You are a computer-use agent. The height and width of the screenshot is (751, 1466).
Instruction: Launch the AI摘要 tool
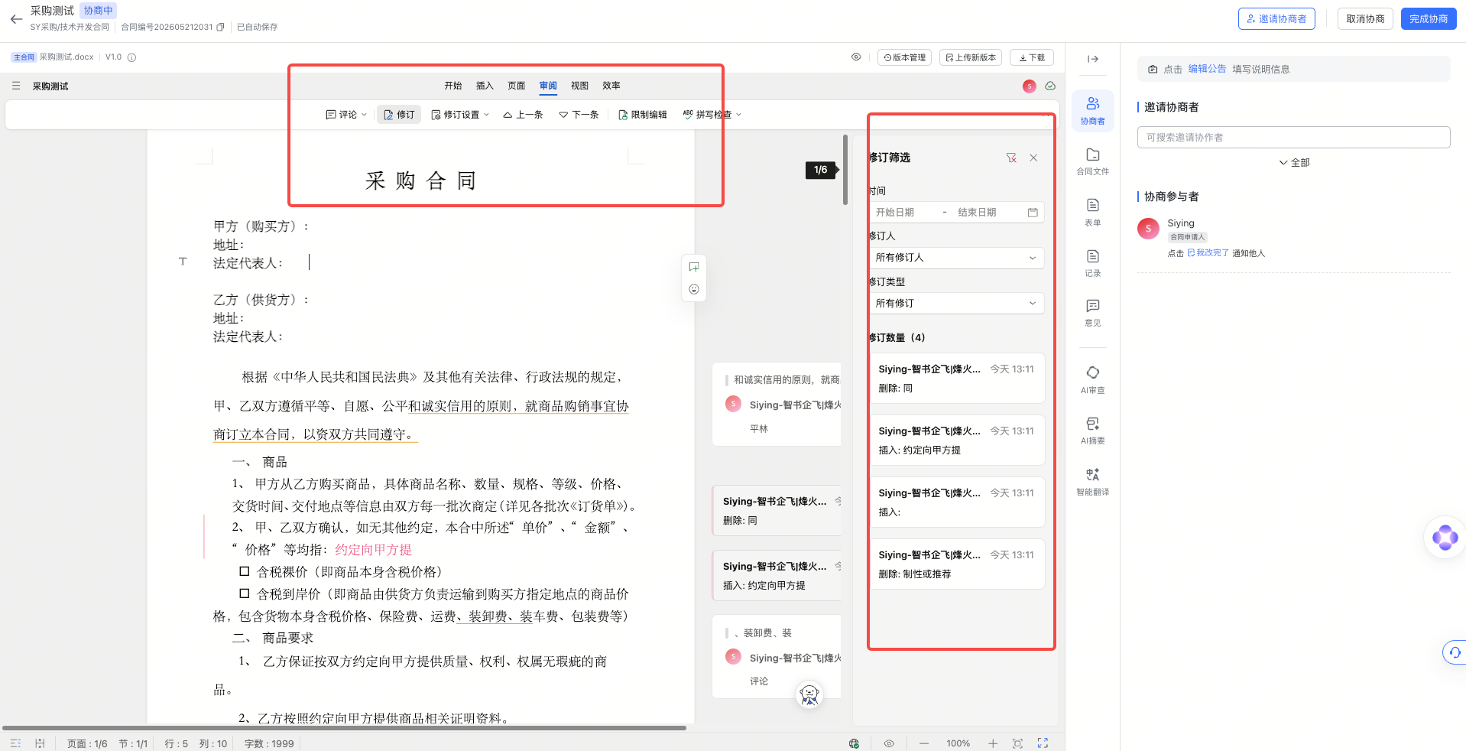tap(1093, 431)
